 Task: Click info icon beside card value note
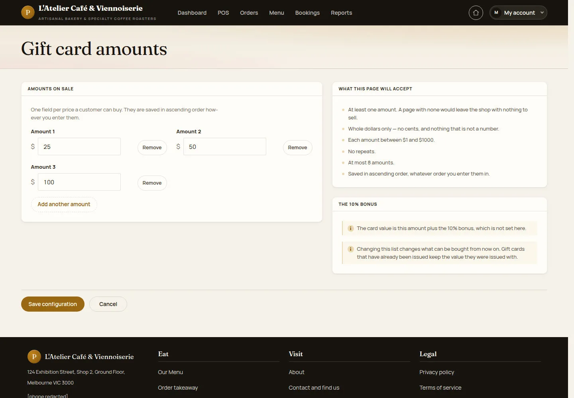tap(351, 228)
